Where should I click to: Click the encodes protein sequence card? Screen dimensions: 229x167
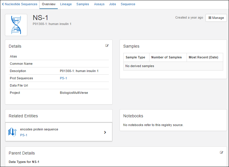(59, 132)
